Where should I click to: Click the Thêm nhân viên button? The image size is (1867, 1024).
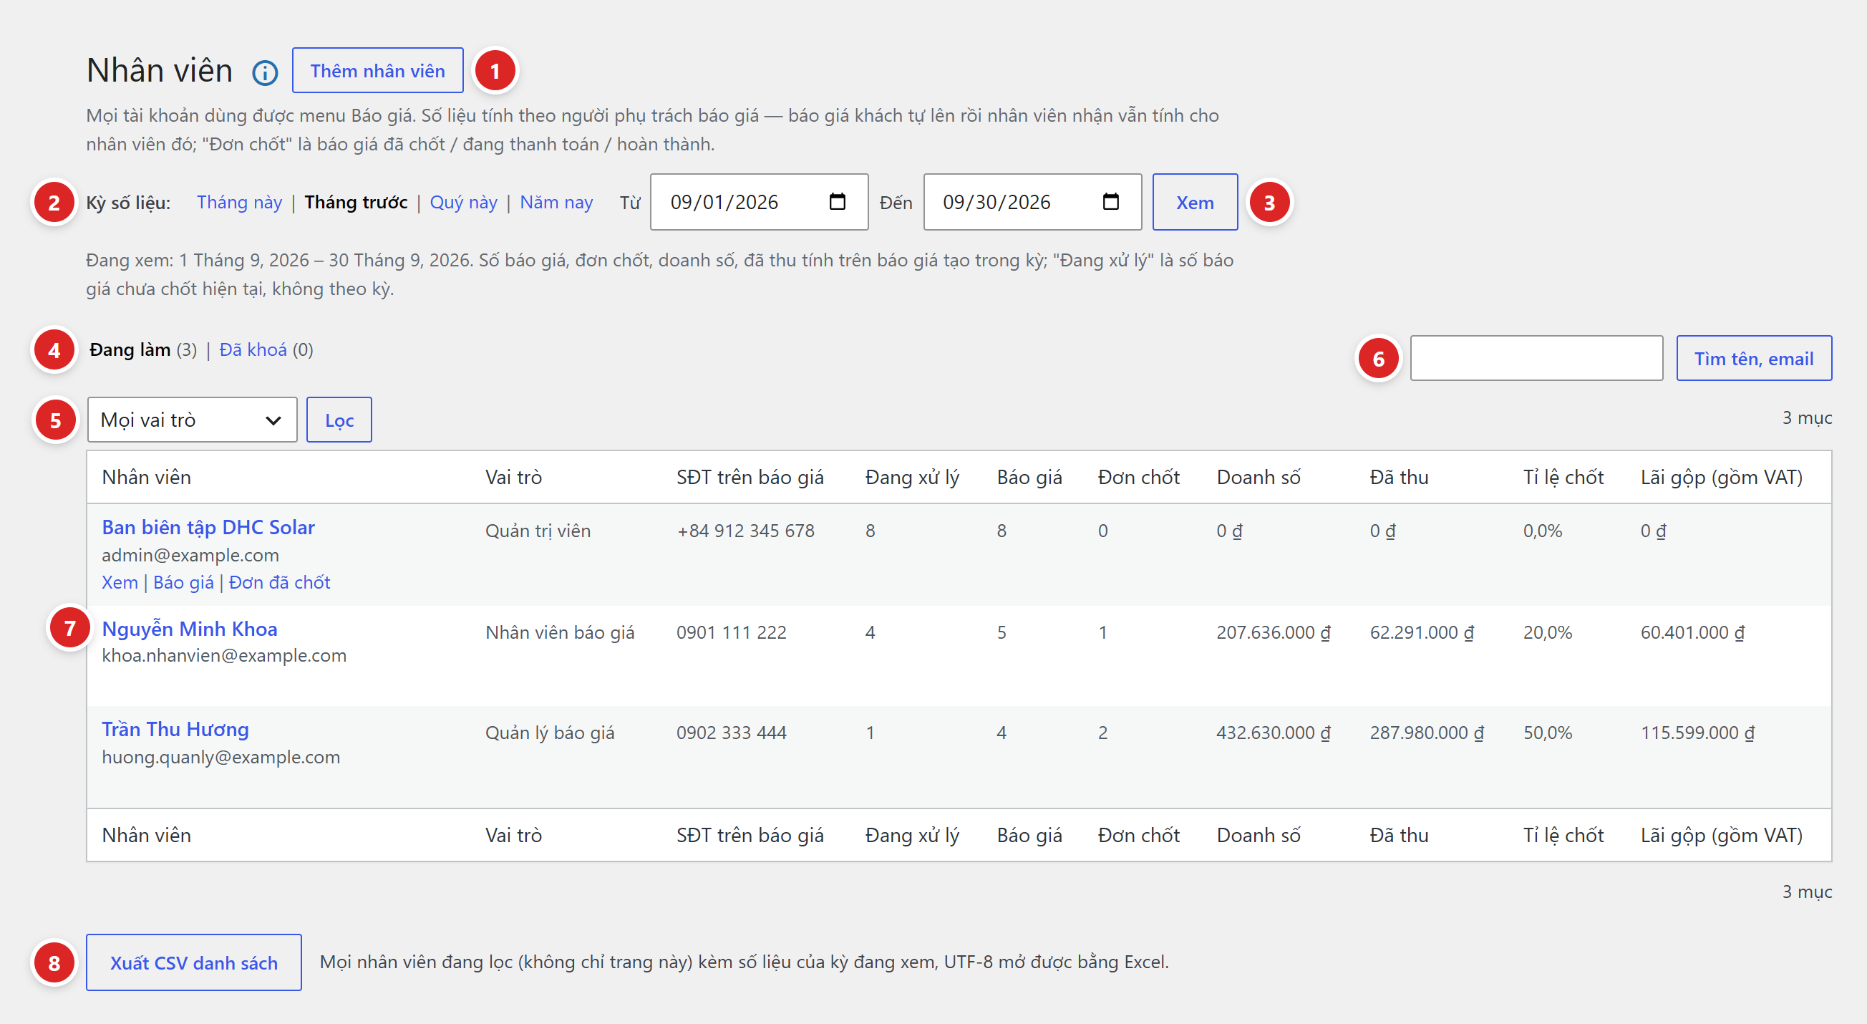coord(377,70)
